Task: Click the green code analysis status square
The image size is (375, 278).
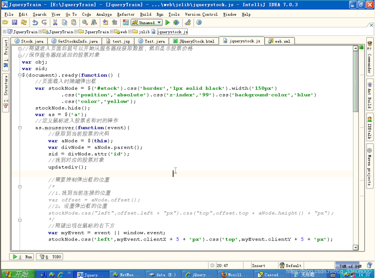Action: tap(361, 47)
